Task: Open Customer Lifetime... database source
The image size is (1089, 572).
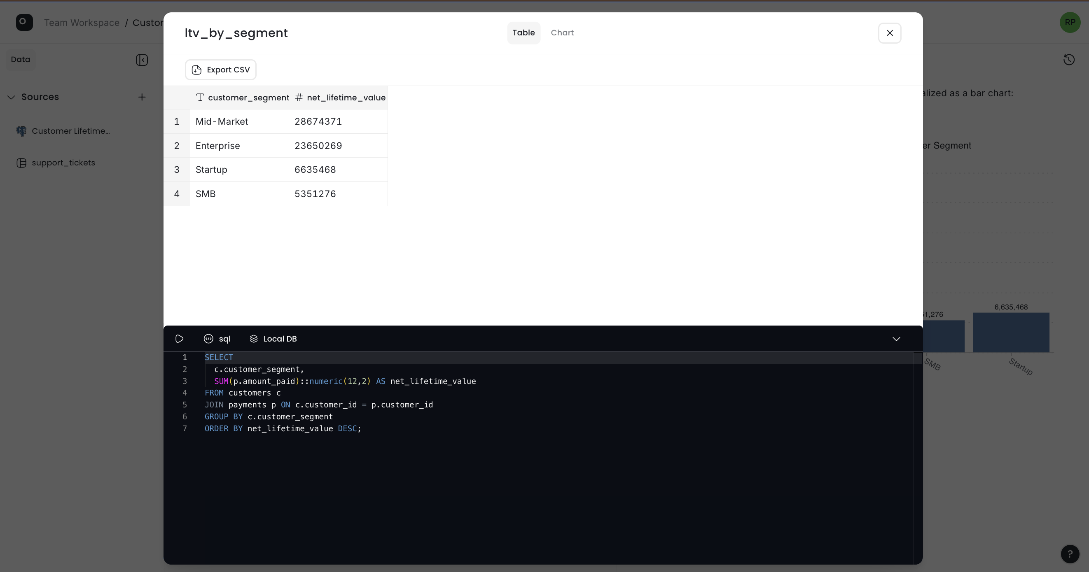Action: (x=63, y=131)
